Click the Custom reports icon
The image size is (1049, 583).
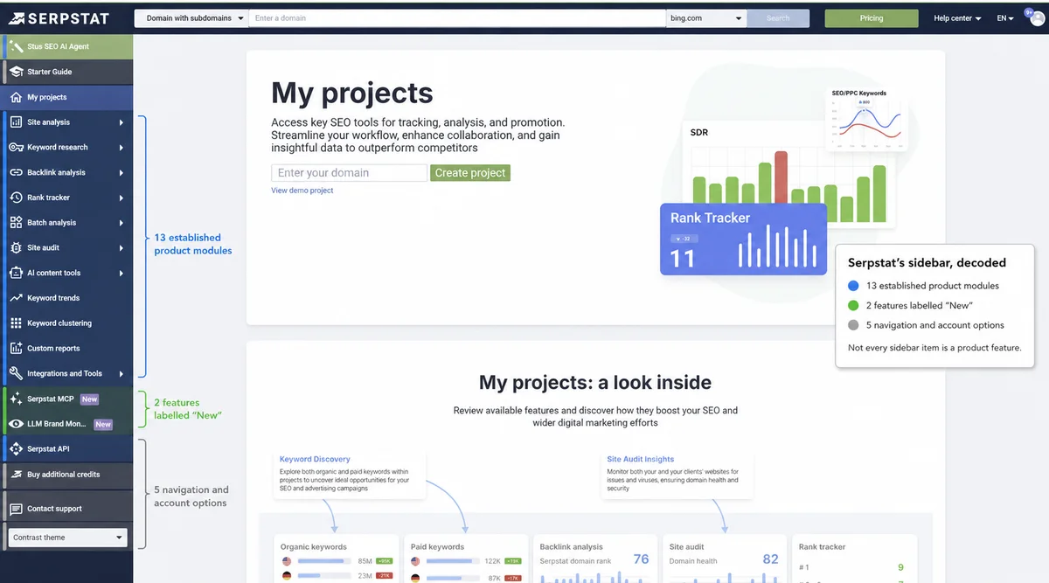tap(16, 348)
